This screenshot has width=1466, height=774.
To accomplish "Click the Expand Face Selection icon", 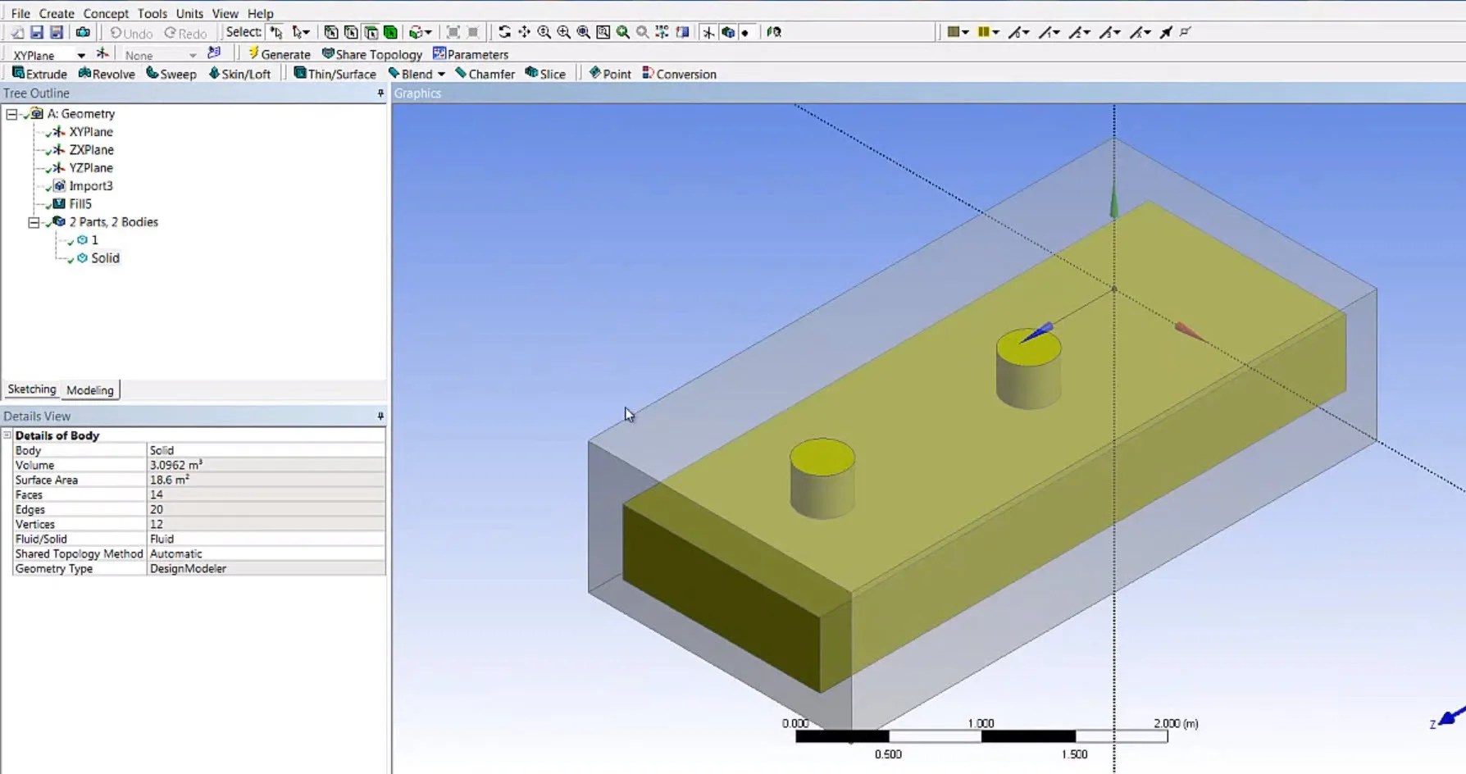I will coord(453,33).
